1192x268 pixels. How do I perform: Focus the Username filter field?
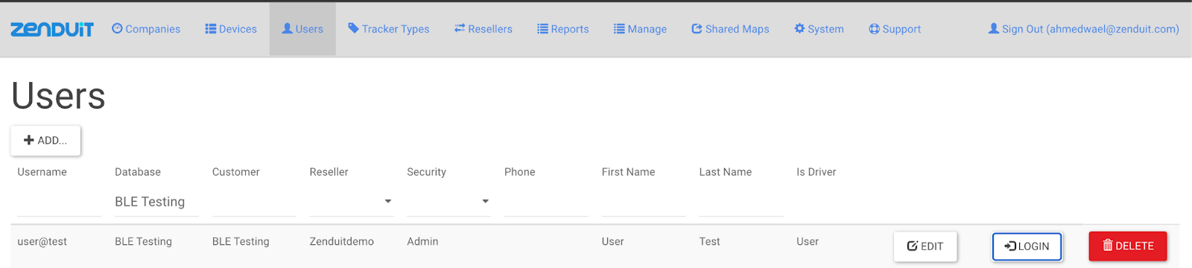click(59, 202)
